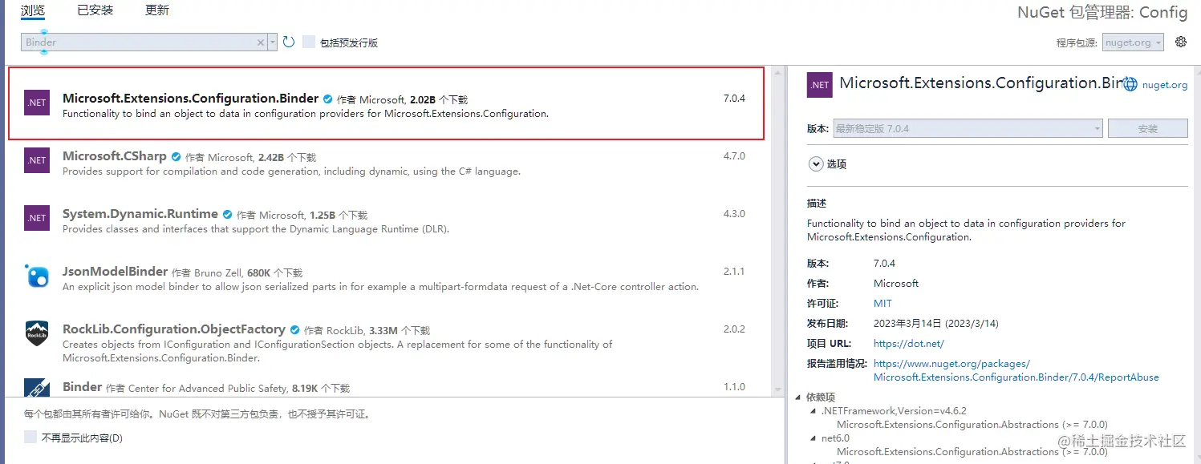Click in the Binder search field
The image size is (1201, 464).
point(136,42)
